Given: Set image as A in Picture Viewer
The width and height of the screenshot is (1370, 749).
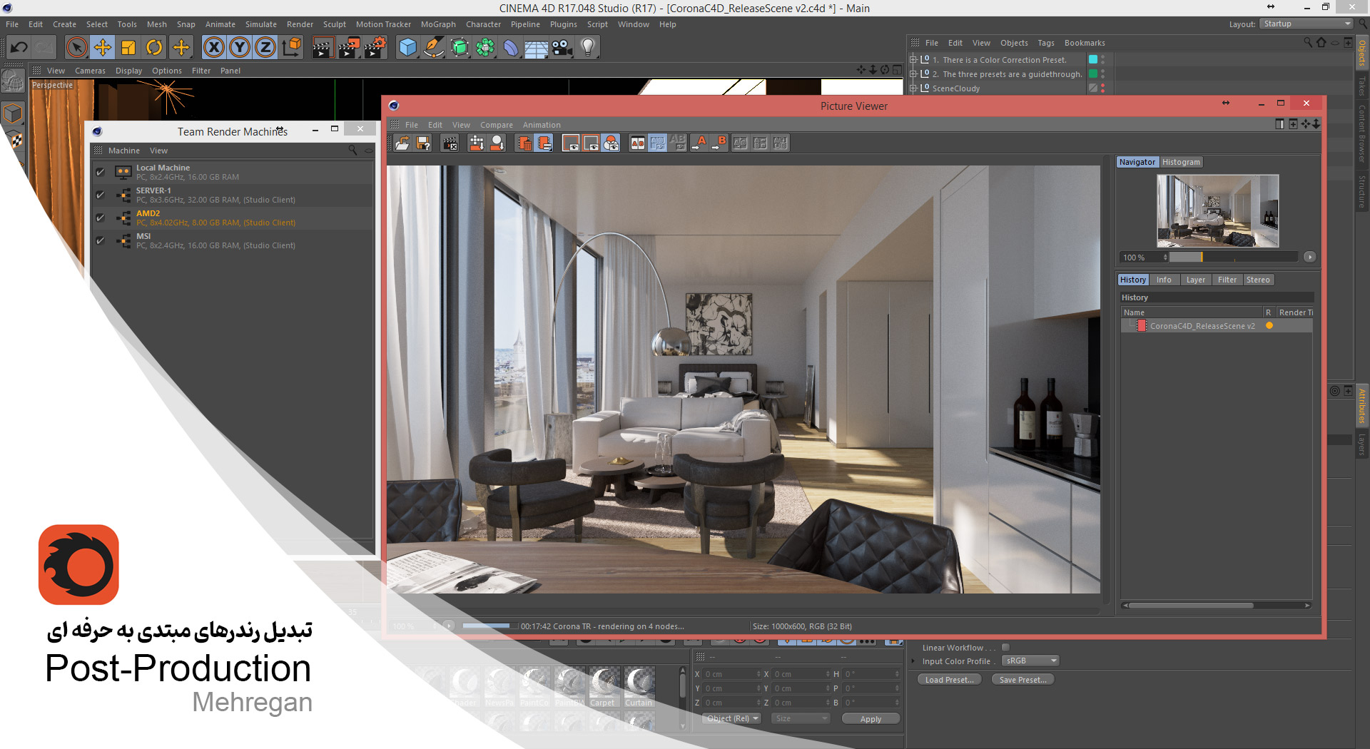Looking at the screenshot, I should [699, 143].
